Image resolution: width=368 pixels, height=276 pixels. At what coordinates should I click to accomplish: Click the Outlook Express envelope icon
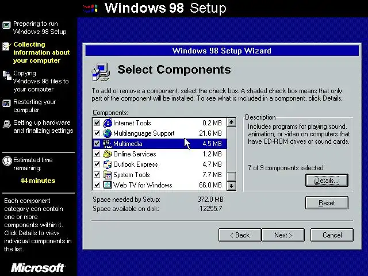108,164
